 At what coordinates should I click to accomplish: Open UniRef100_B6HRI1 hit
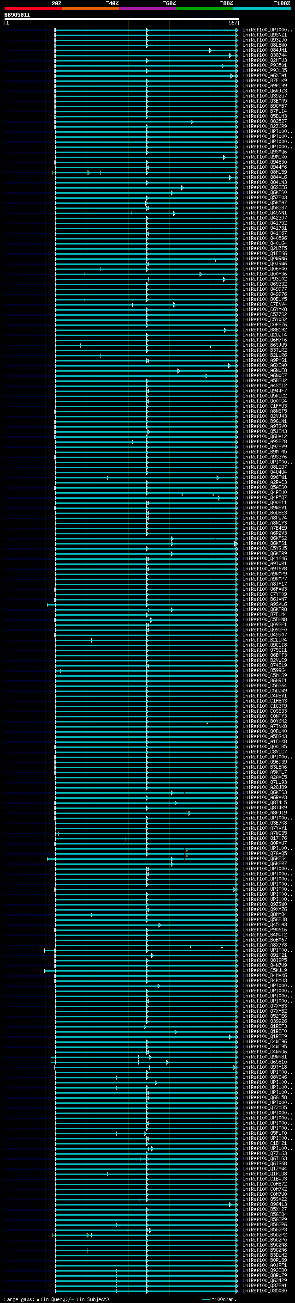(x=265, y=680)
